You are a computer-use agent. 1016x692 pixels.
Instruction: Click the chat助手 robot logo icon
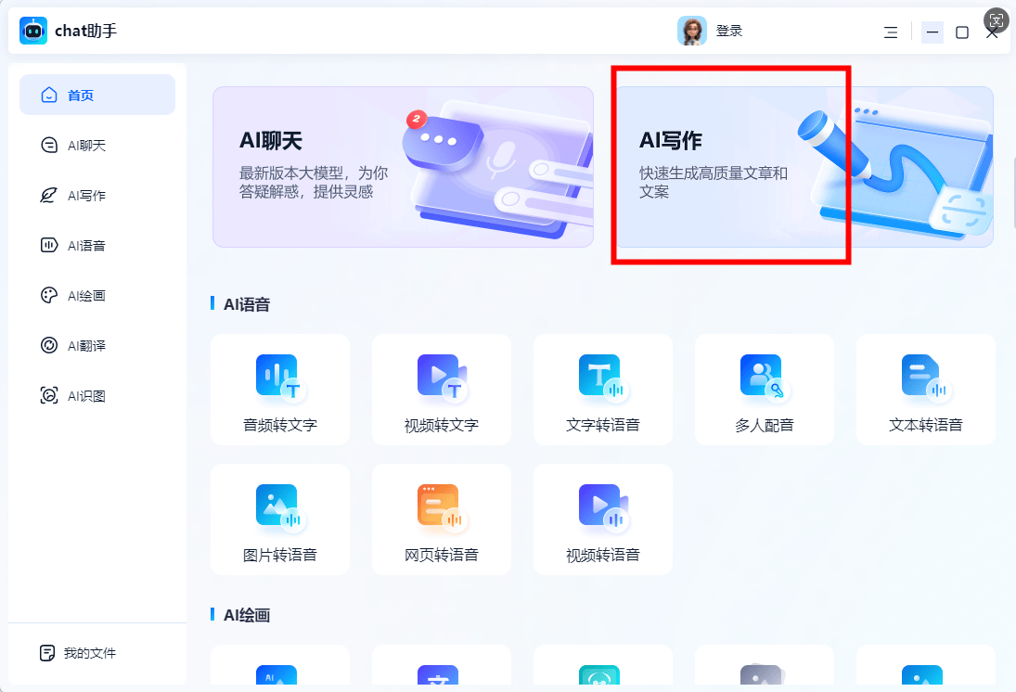[x=33, y=31]
